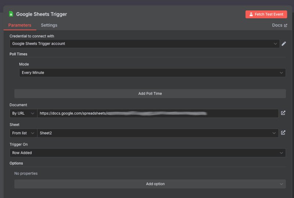Expand the Sheet2 selection dropdown
294x198 pixels.
157,133
